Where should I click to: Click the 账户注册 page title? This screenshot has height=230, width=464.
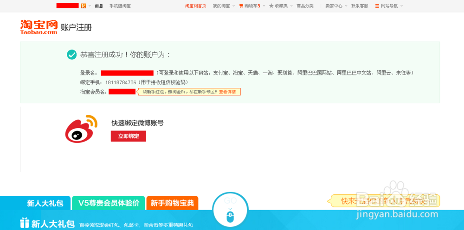click(x=77, y=28)
